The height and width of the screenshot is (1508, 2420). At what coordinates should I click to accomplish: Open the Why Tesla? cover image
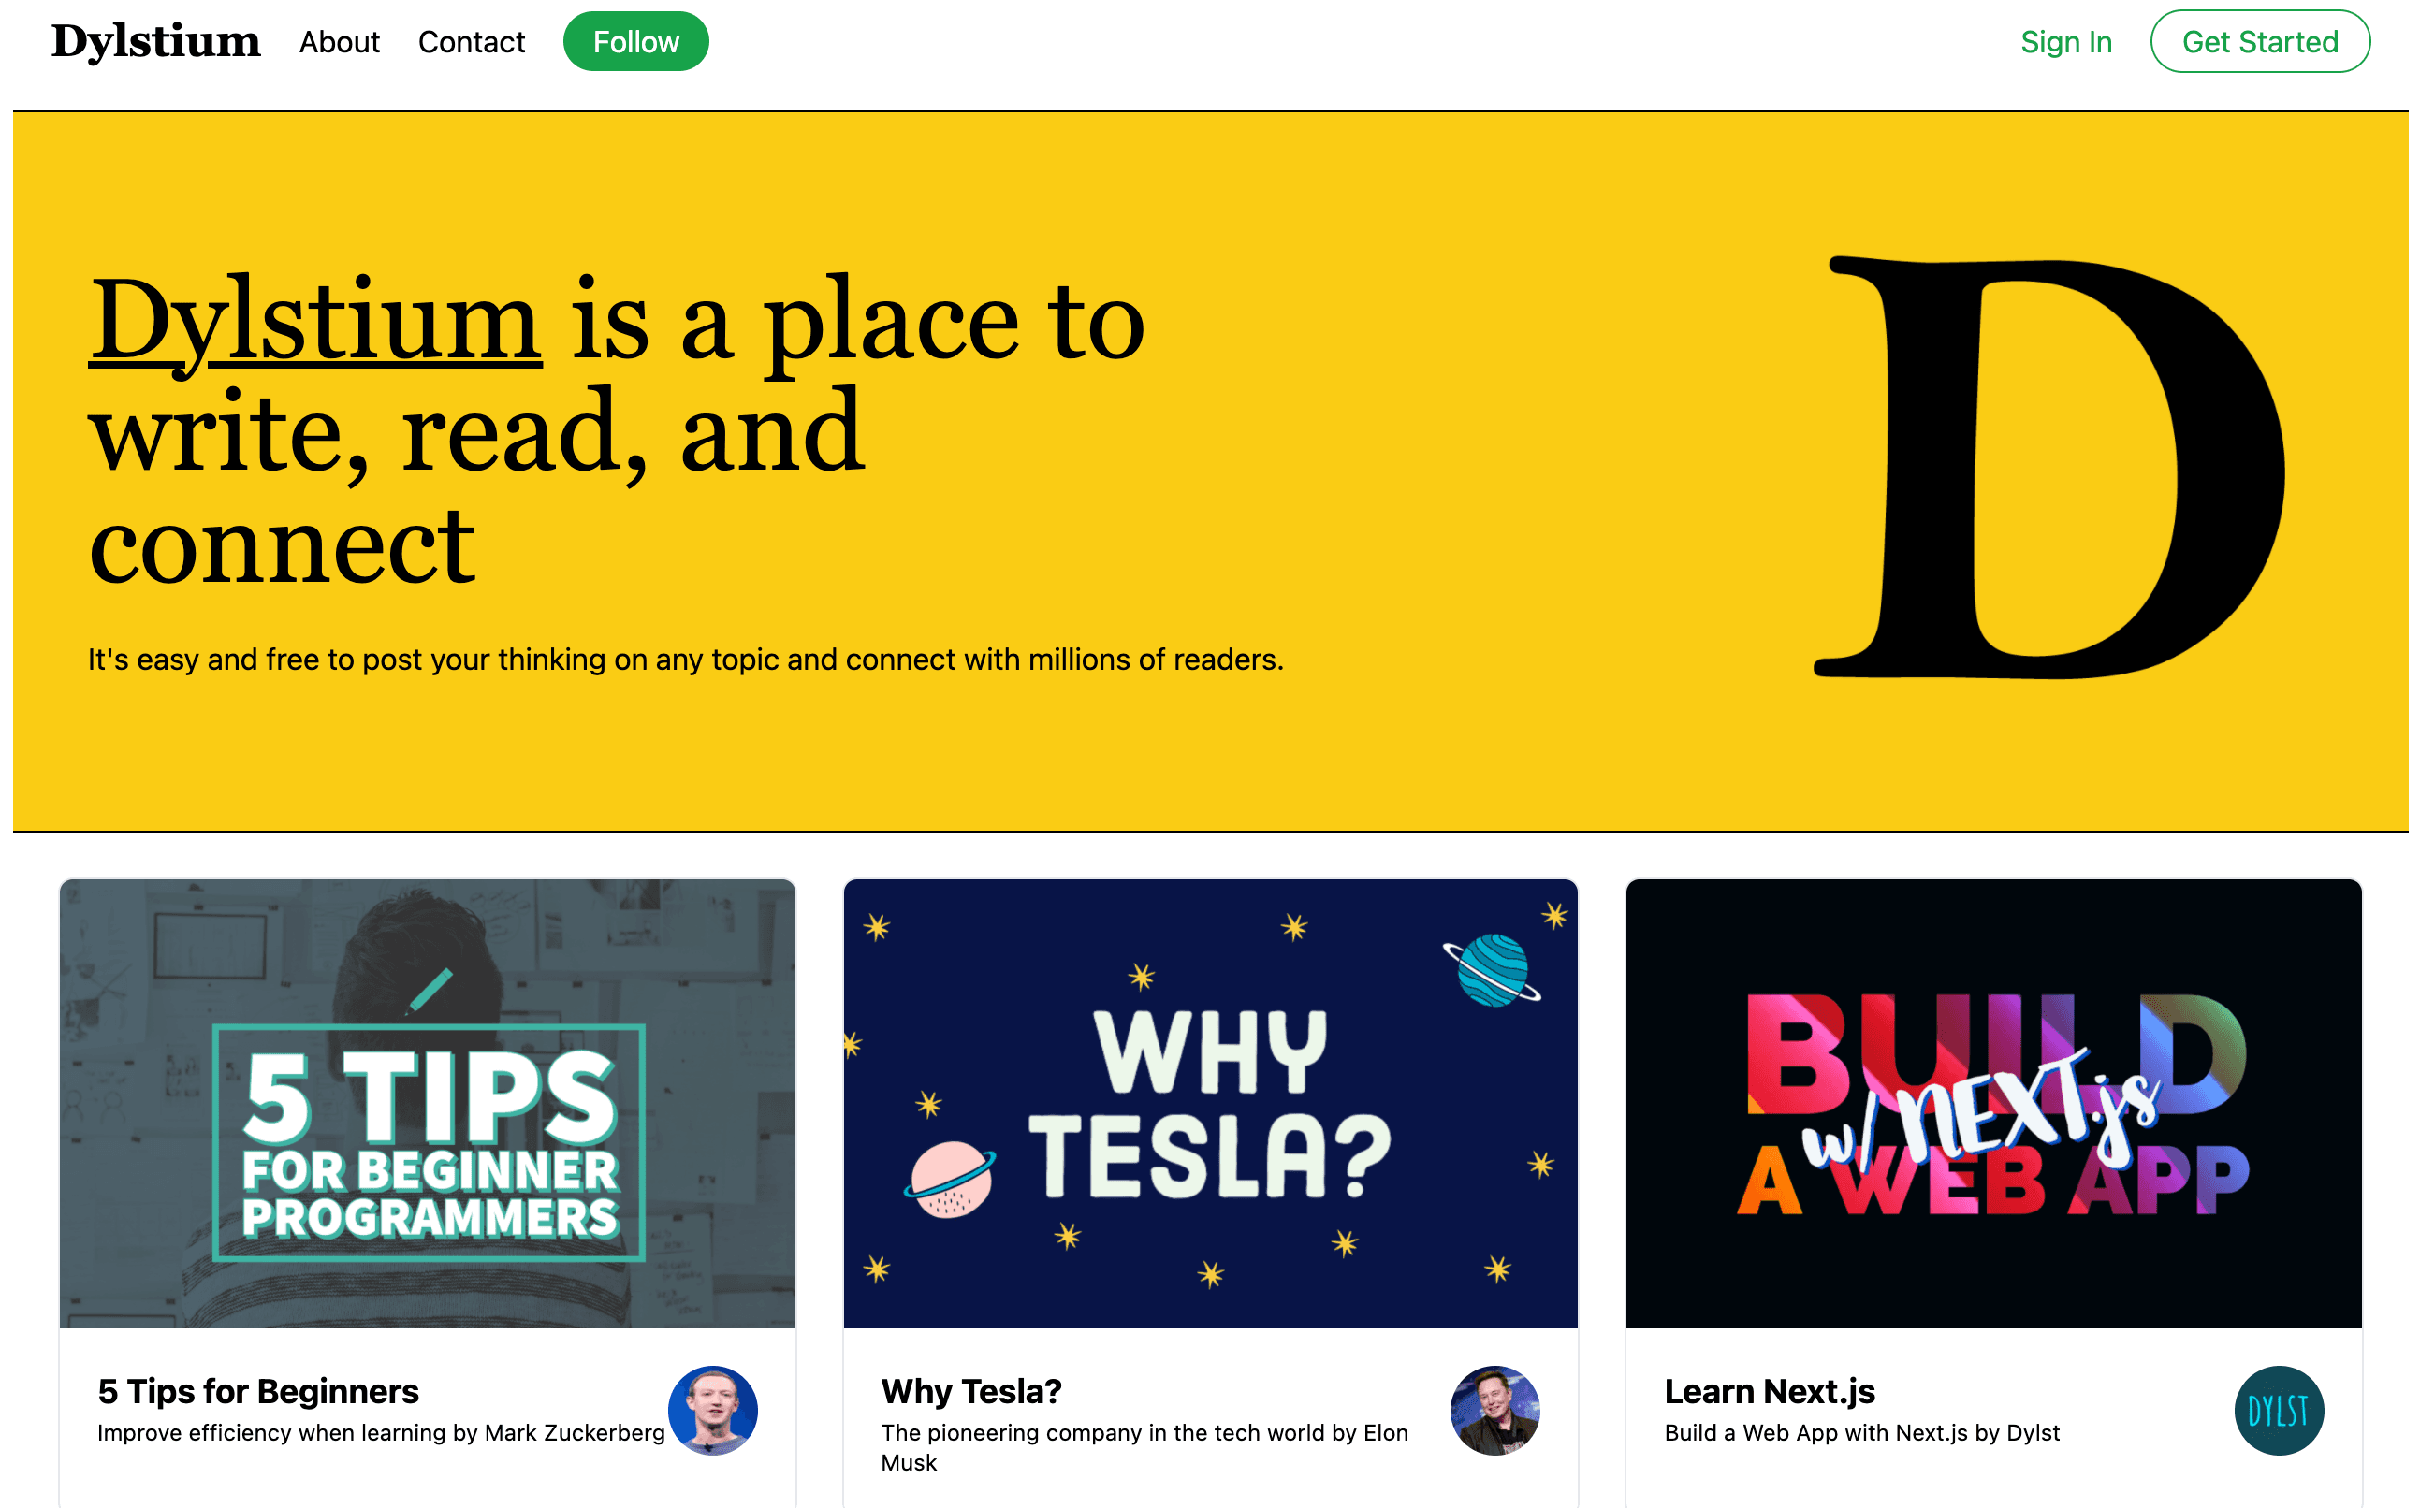pos(1210,1103)
